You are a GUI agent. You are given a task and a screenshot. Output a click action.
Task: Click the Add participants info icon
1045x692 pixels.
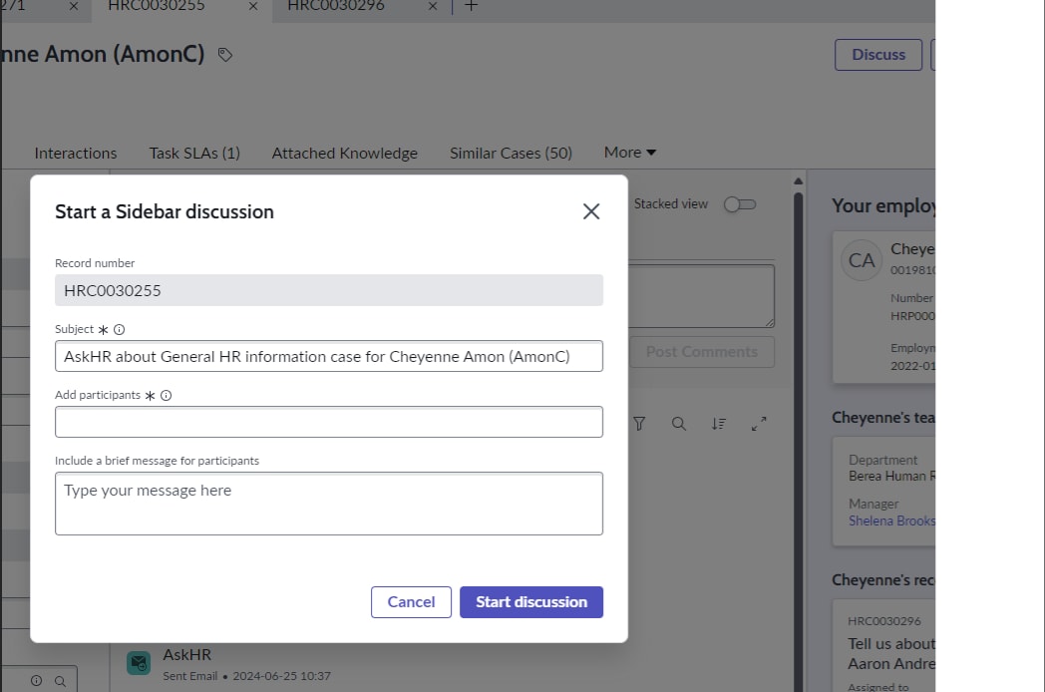pos(164,394)
